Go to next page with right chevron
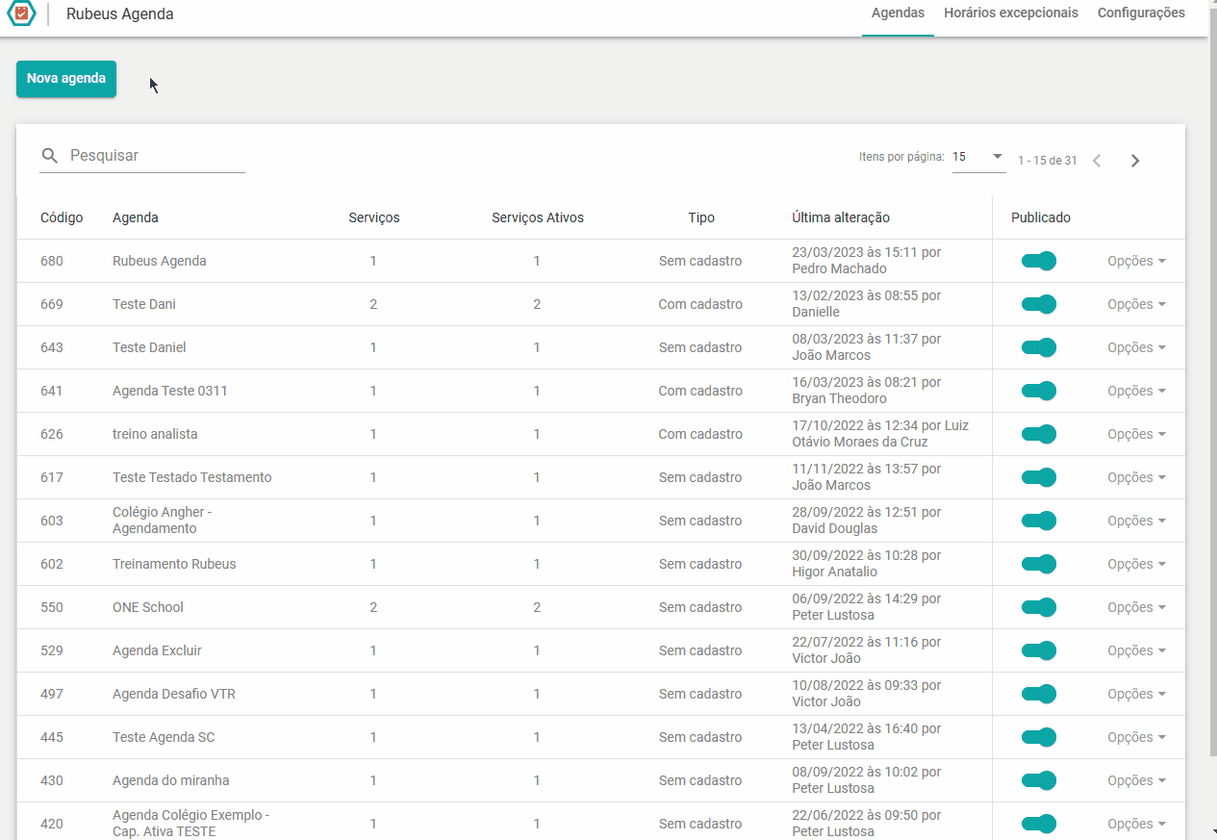The image size is (1217, 840). pyautogui.click(x=1135, y=161)
